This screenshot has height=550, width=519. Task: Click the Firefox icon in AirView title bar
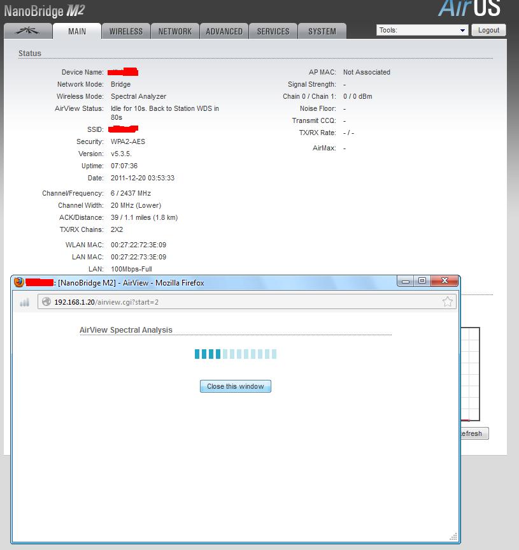tap(19, 282)
